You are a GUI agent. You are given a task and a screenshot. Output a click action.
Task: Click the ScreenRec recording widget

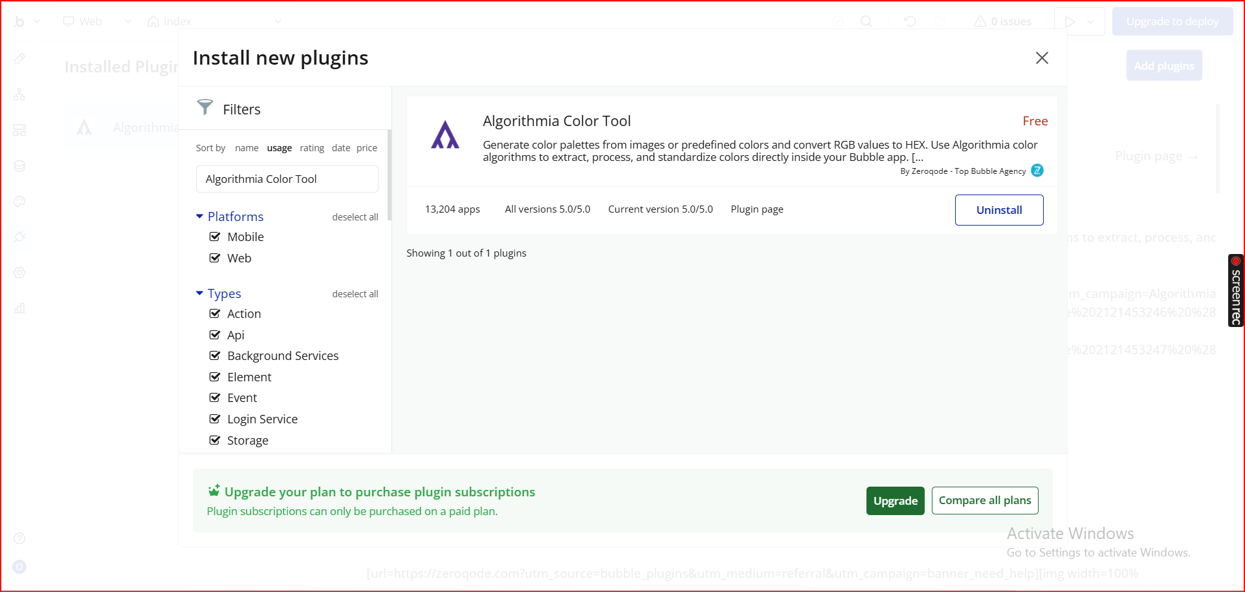1235,290
